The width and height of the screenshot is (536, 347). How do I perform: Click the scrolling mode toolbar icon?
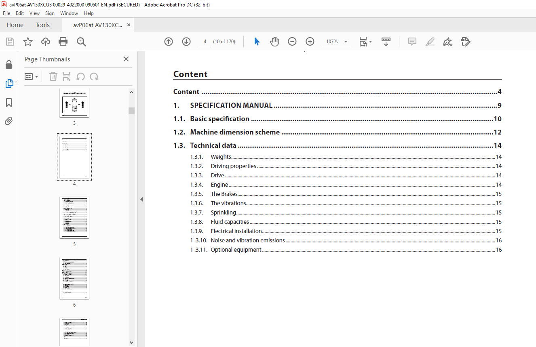pos(386,42)
